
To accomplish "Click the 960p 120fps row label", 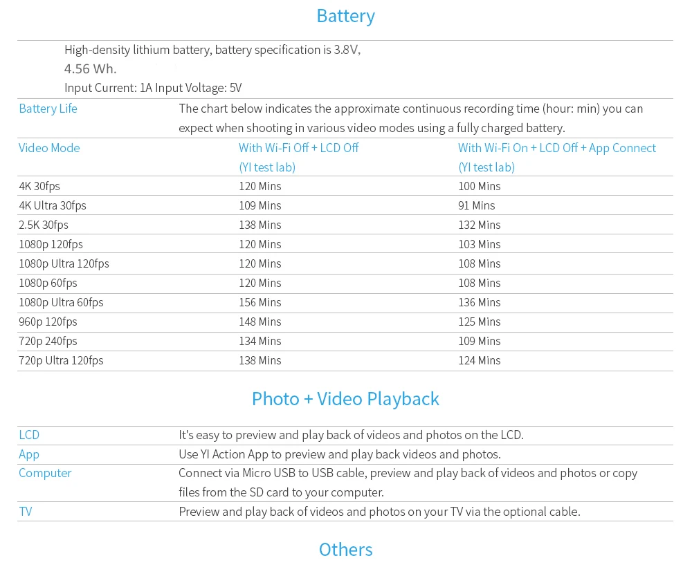I will (x=48, y=322).
